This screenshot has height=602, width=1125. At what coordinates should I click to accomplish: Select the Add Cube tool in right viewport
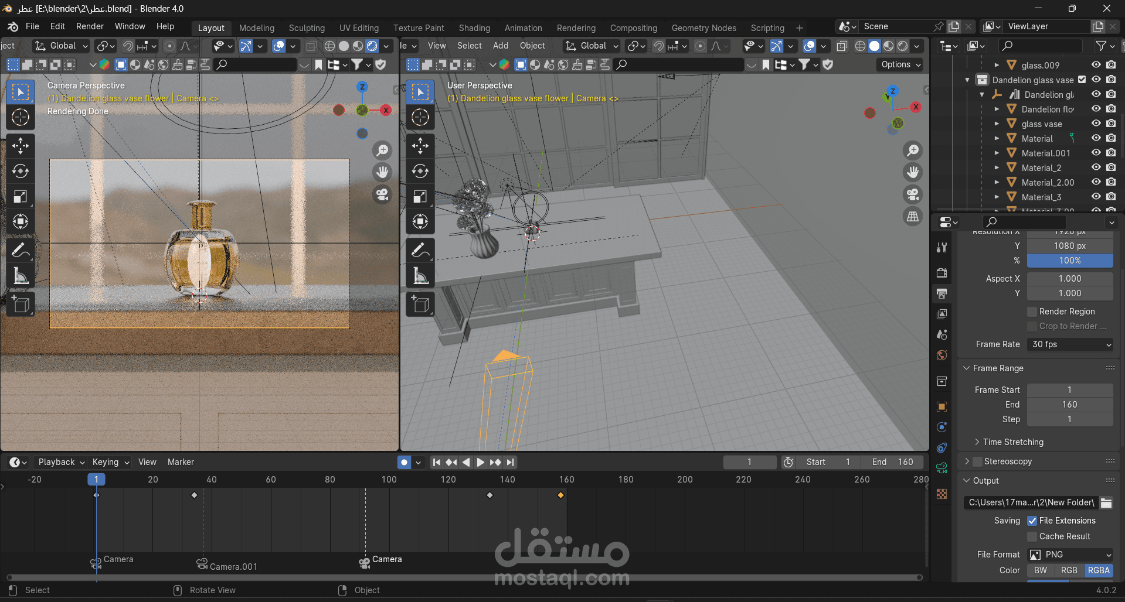[420, 305]
